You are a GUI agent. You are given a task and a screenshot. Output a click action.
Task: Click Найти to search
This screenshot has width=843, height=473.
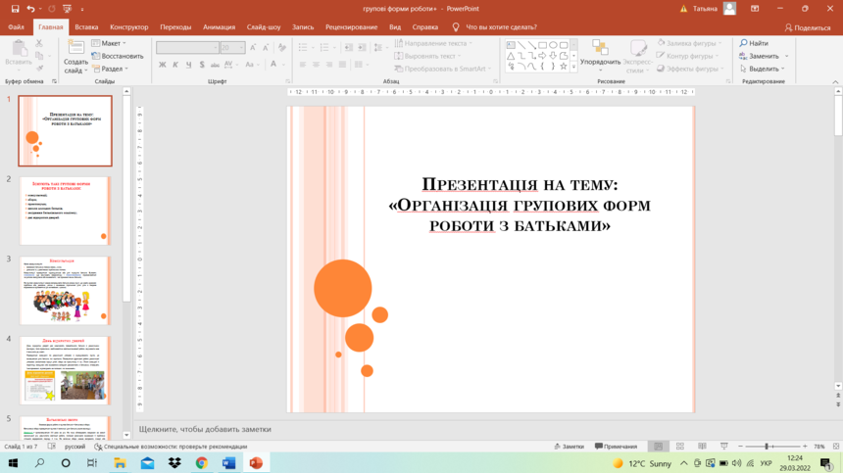pyautogui.click(x=754, y=43)
